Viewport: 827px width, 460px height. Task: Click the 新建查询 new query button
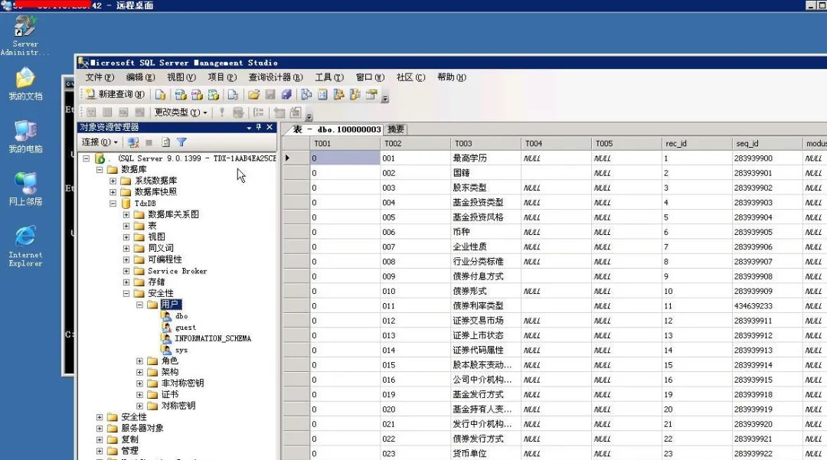click(115, 94)
